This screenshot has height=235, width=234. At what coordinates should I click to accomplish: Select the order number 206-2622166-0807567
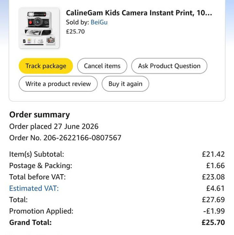82,138
